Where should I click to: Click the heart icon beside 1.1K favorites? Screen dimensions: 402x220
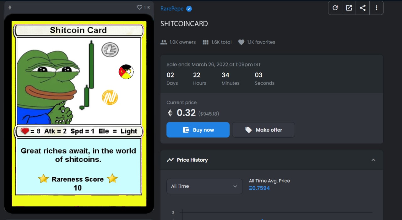point(241,42)
